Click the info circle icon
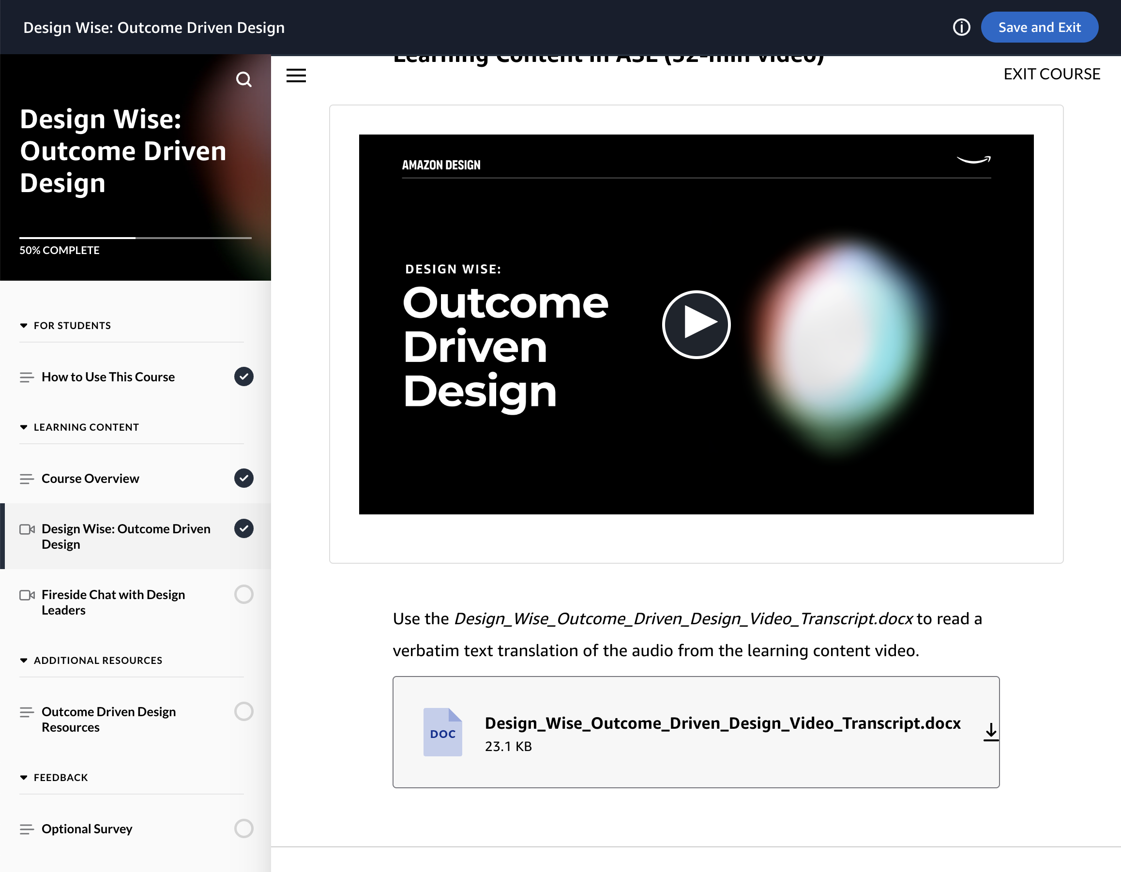This screenshot has height=872, width=1121. click(961, 27)
